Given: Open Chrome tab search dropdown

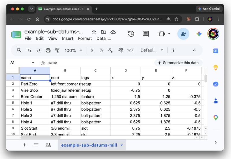Looking at the screenshot, I should coord(31,9).
